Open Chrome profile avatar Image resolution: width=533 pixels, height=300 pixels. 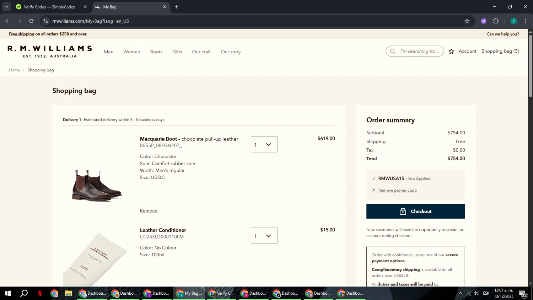[x=513, y=21]
